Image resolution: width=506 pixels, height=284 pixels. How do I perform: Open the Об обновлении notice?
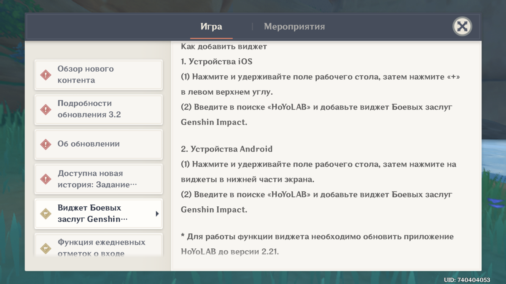click(99, 144)
